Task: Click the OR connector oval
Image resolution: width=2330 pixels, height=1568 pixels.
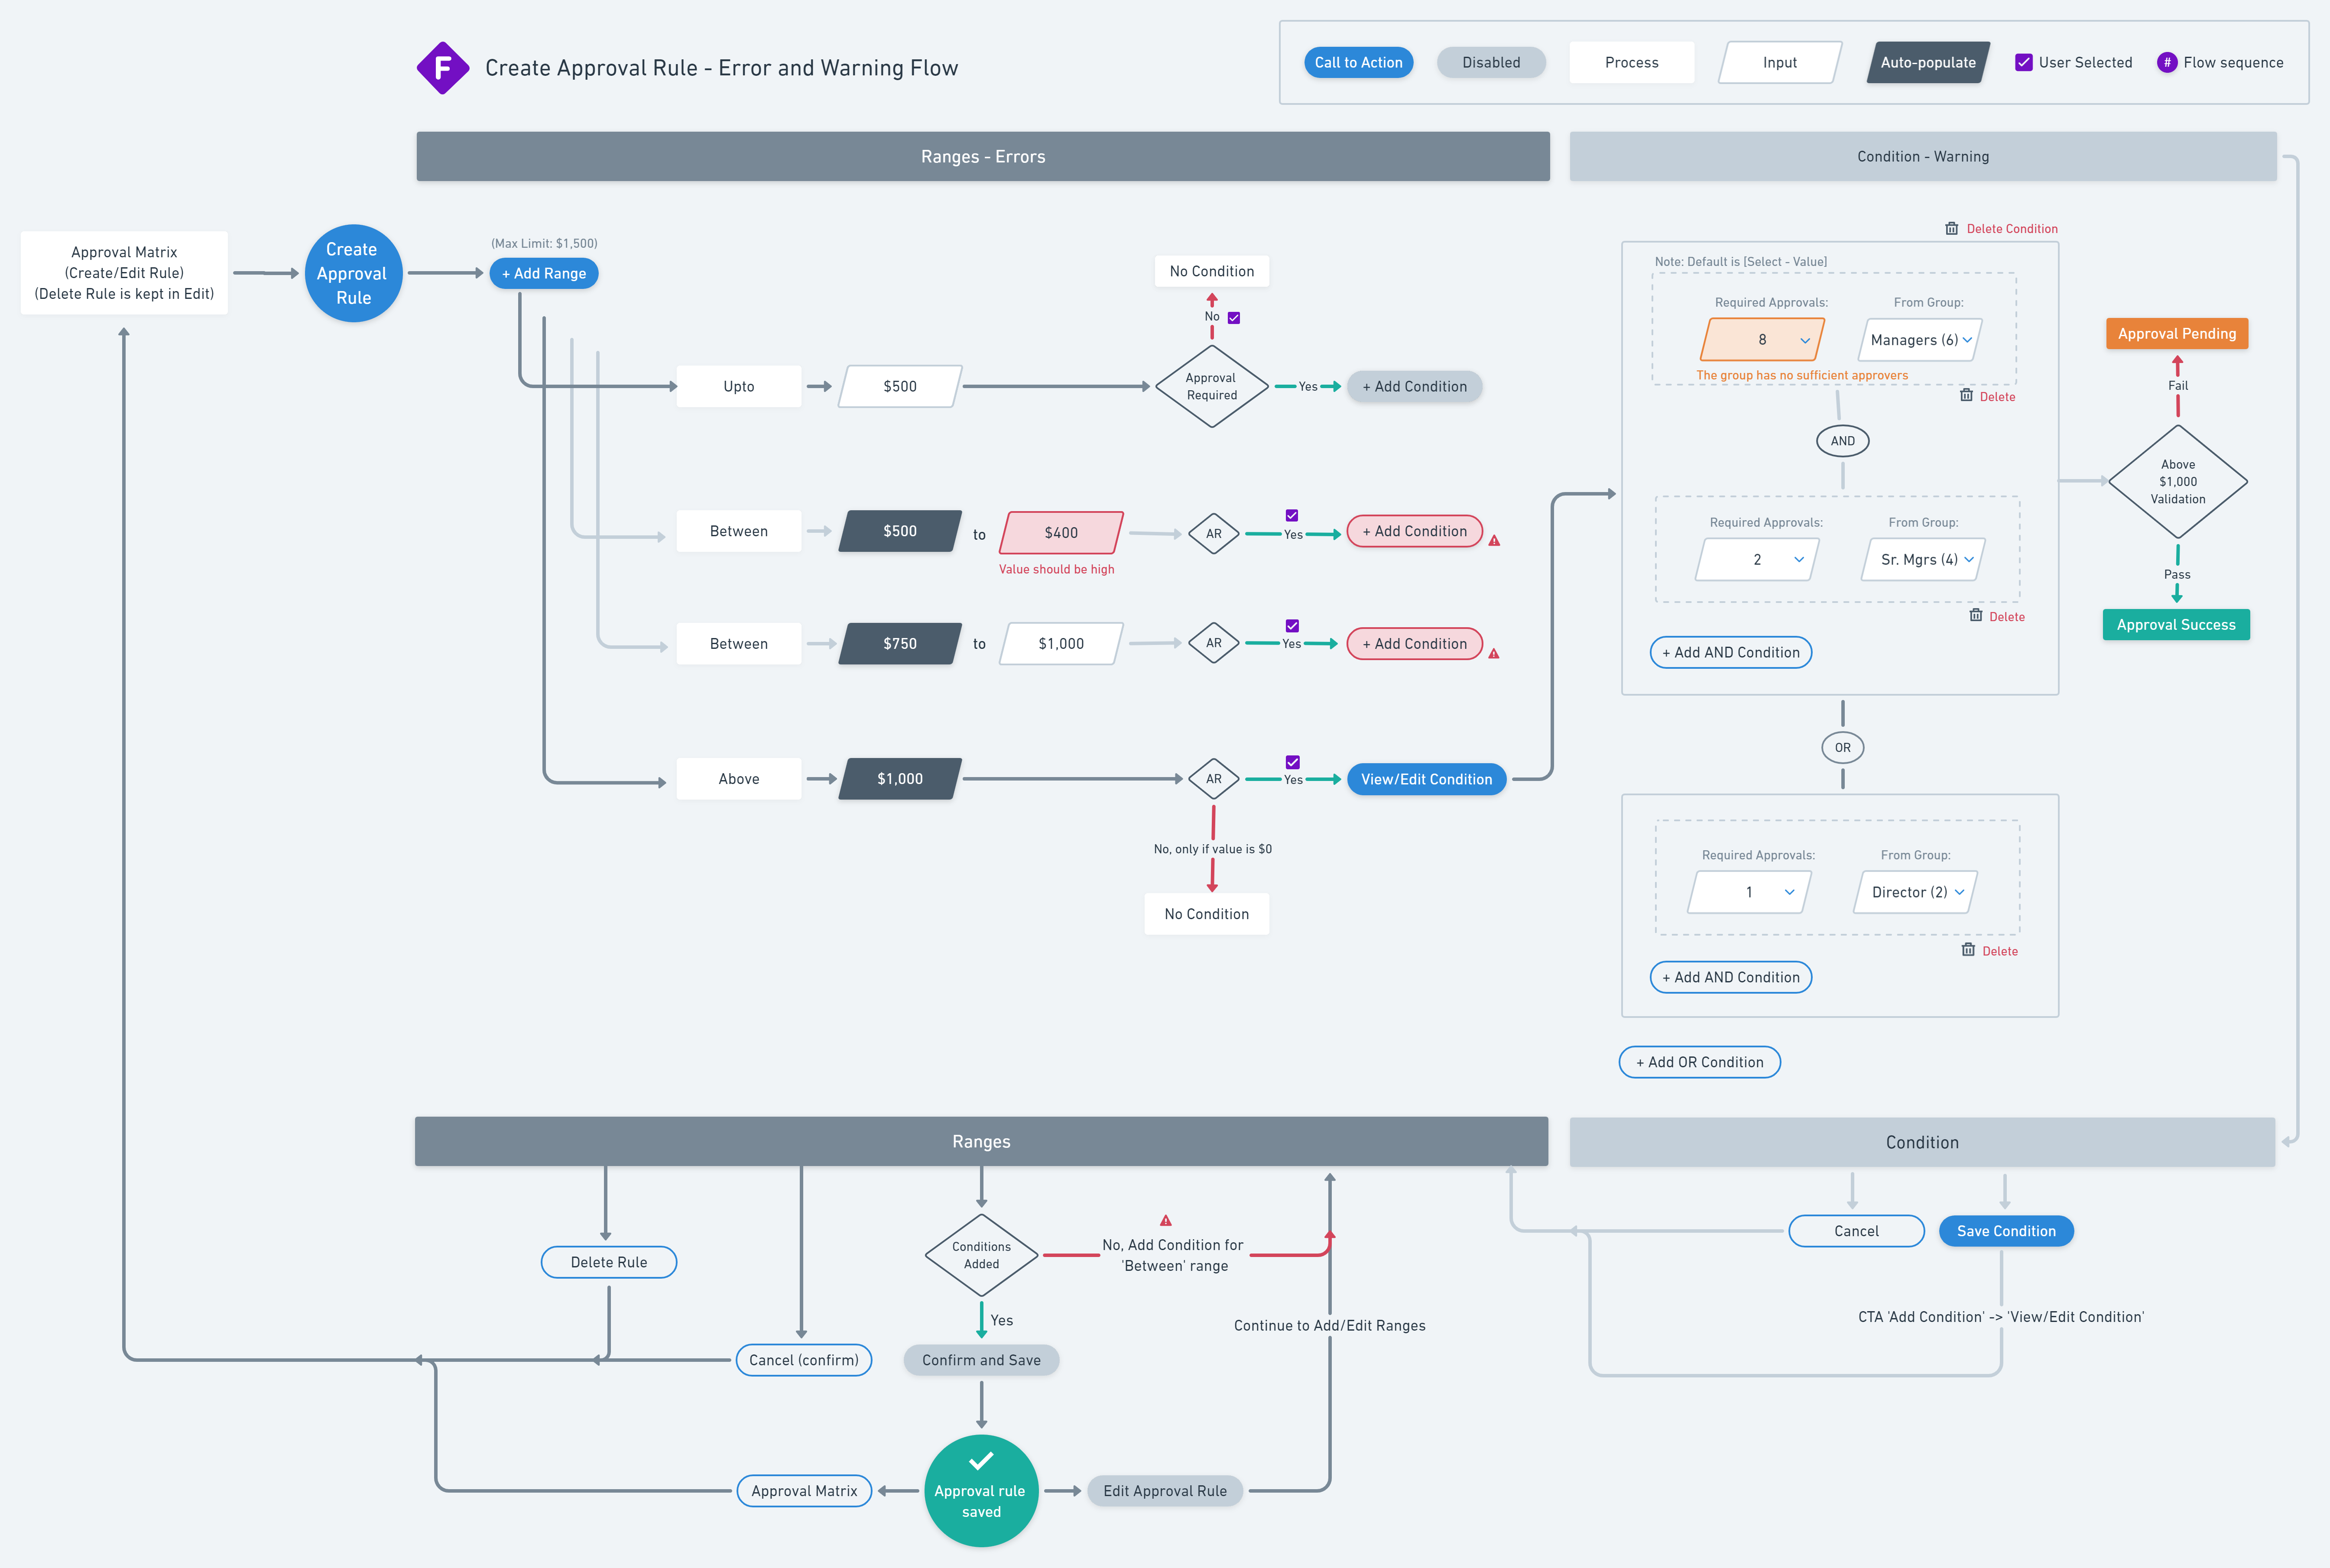Action: (x=1842, y=747)
